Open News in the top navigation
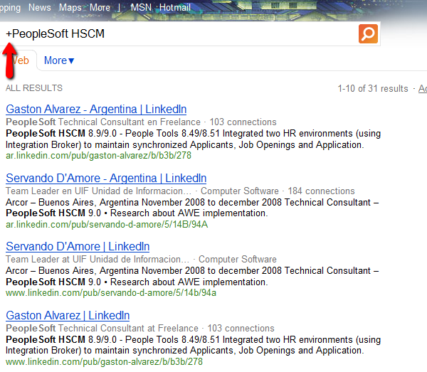 tap(39, 7)
